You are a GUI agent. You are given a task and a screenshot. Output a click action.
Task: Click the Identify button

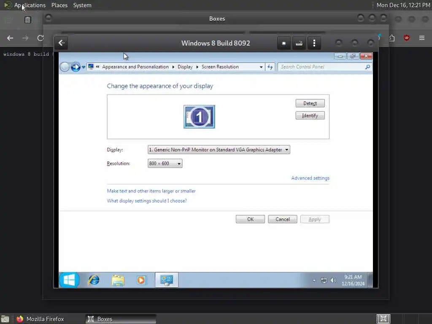(310, 116)
